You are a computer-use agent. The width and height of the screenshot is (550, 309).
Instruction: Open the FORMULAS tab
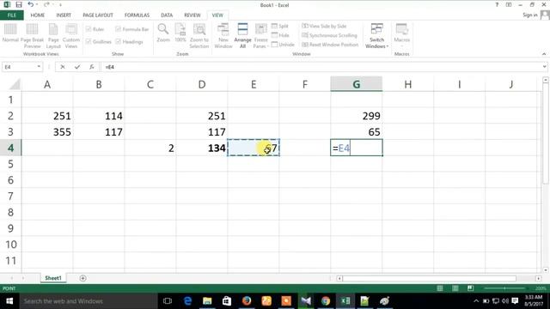coord(137,15)
